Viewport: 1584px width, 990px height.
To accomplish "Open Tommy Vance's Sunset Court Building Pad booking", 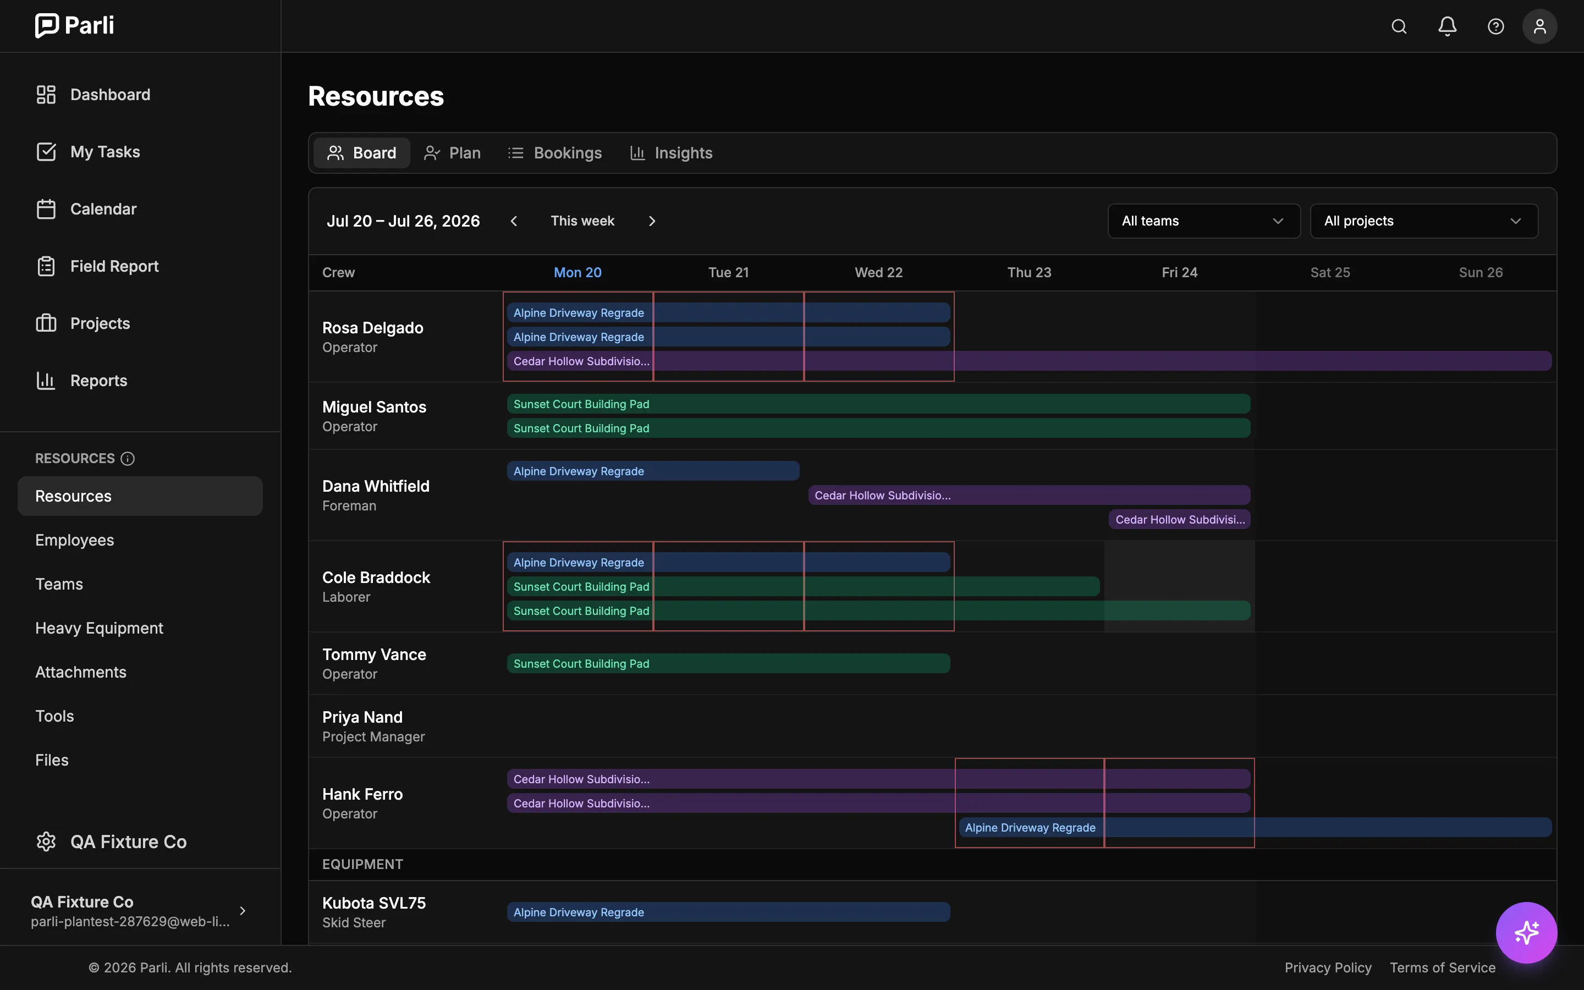I will 729,663.
